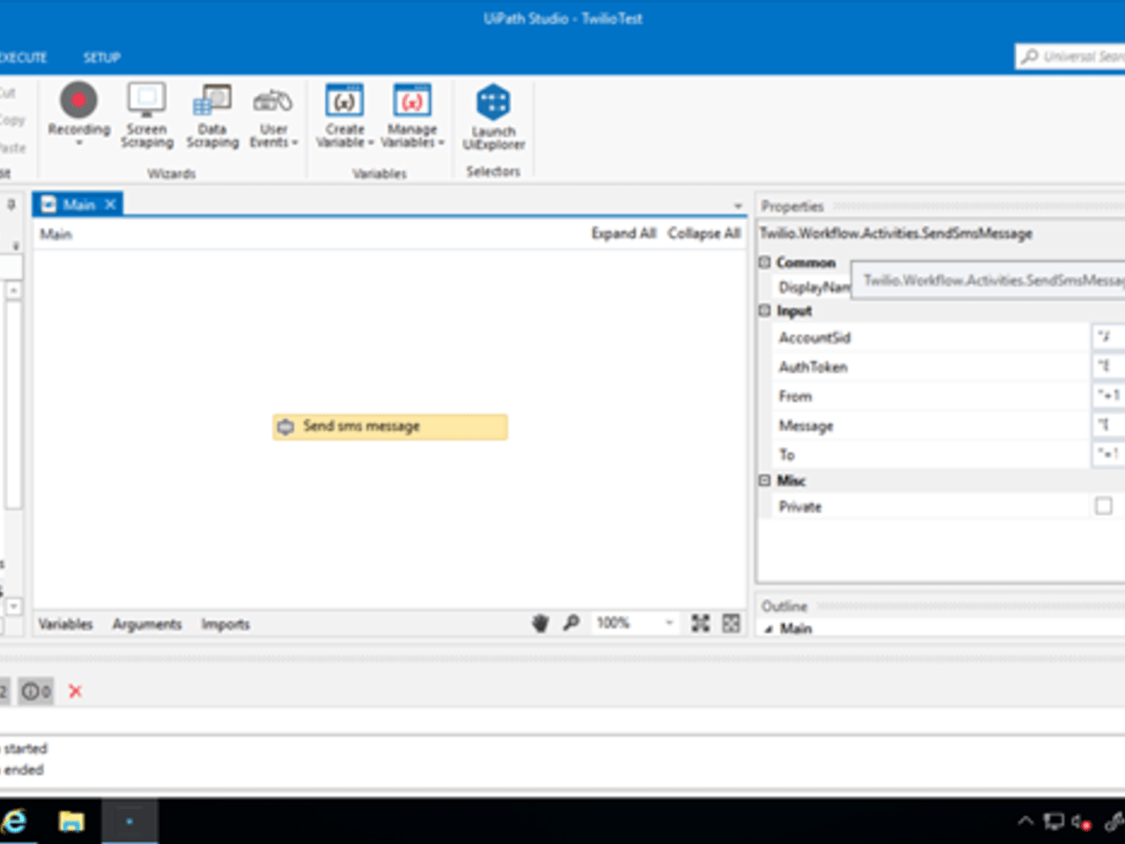1125x844 pixels.
Task: Launch UiExplorer
Action: click(x=493, y=117)
